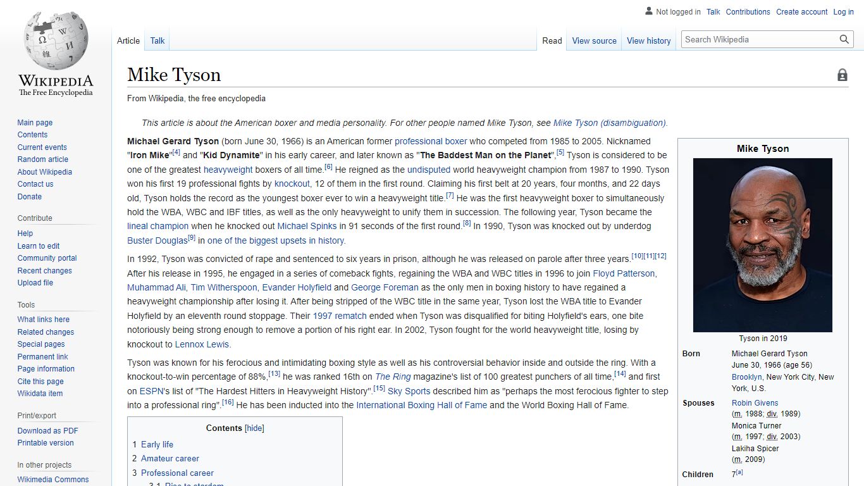The image size is (864, 486).
Task: Open the View history tab
Action: [648, 40]
